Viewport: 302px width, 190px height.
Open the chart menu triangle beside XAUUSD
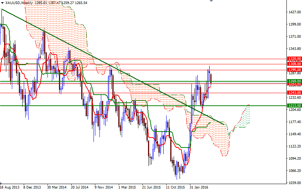point(2,3)
